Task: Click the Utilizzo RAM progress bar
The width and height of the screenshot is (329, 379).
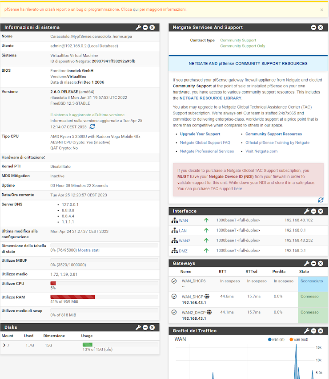Action: [x=104, y=297]
